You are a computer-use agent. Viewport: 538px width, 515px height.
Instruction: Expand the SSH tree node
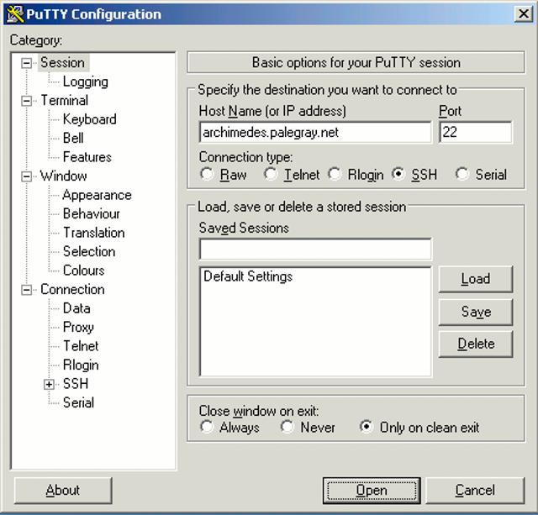pyautogui.click(x=50, y=384)
